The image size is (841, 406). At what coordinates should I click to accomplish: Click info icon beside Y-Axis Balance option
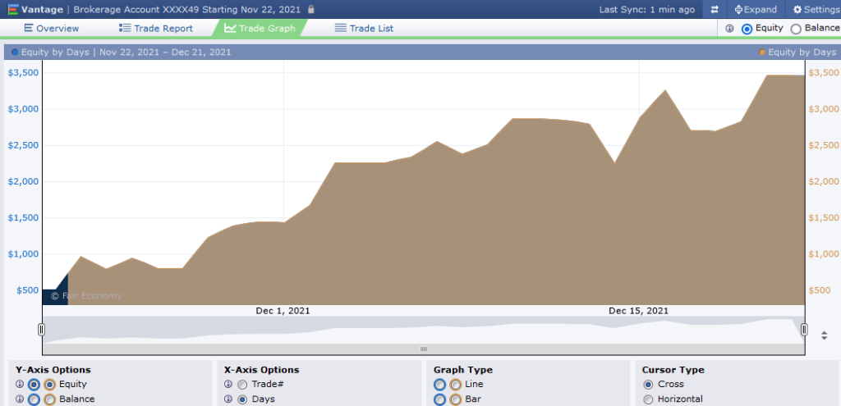pos(20,399)
